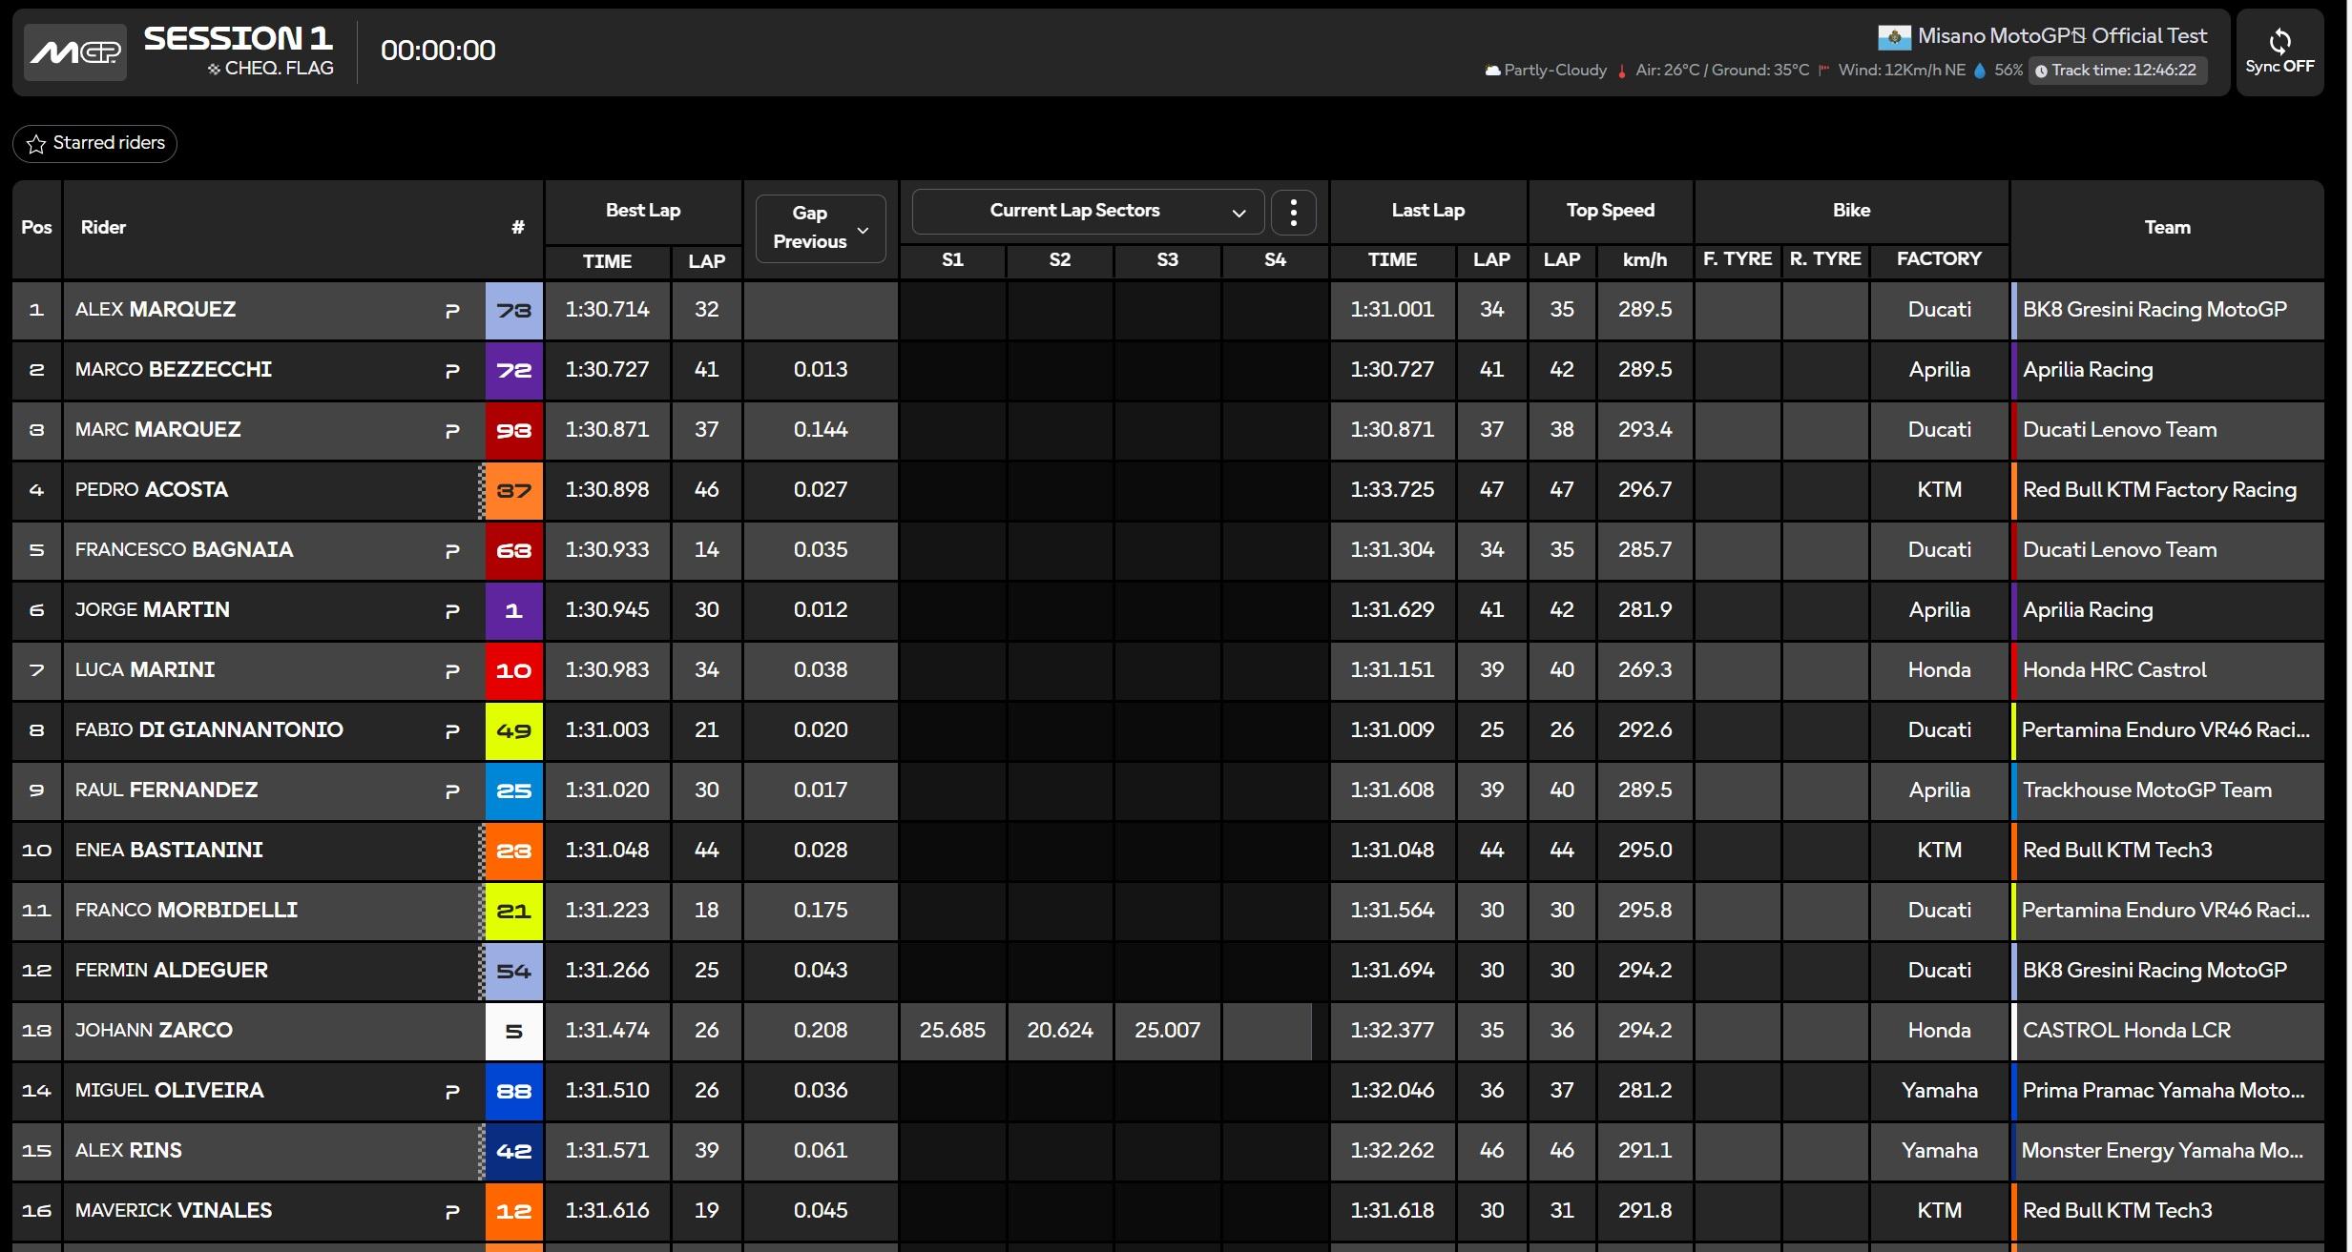Open the three-dot sectors options menu

(x=1294, y=212)
